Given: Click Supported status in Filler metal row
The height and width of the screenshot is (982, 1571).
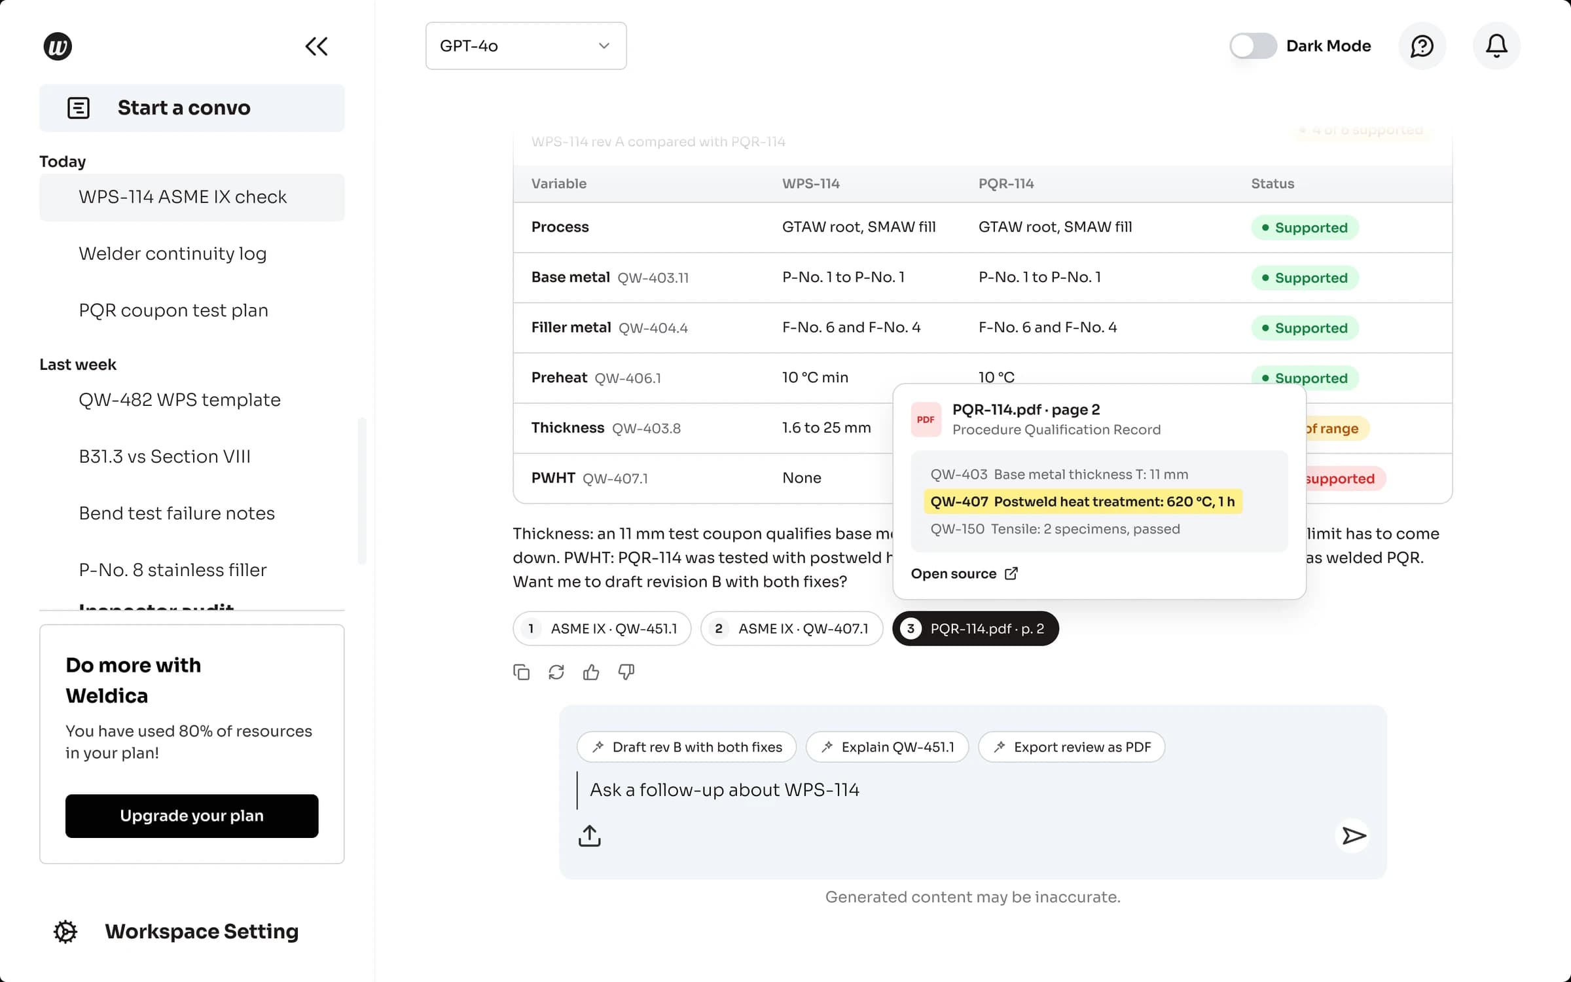Looking at the screenshot, I should 1305,327.
